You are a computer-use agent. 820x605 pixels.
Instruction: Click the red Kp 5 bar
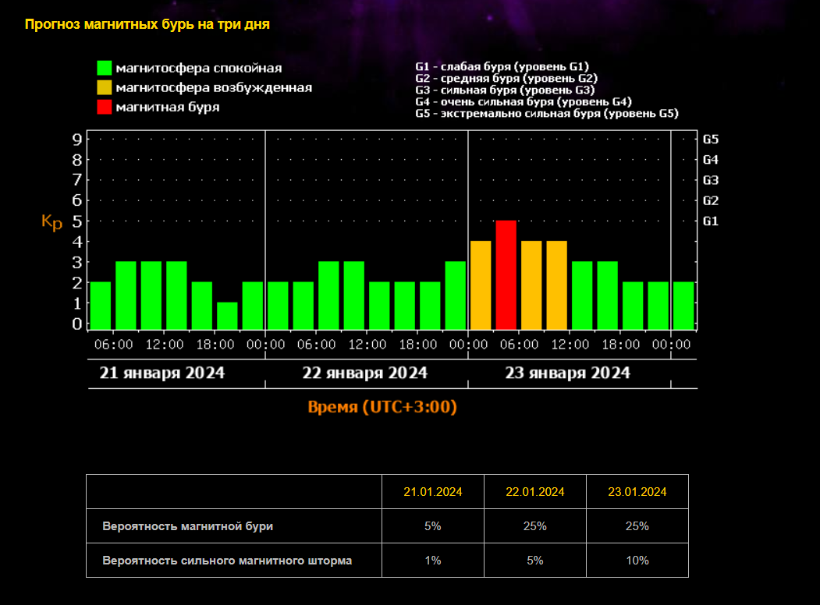pos(506,274)
